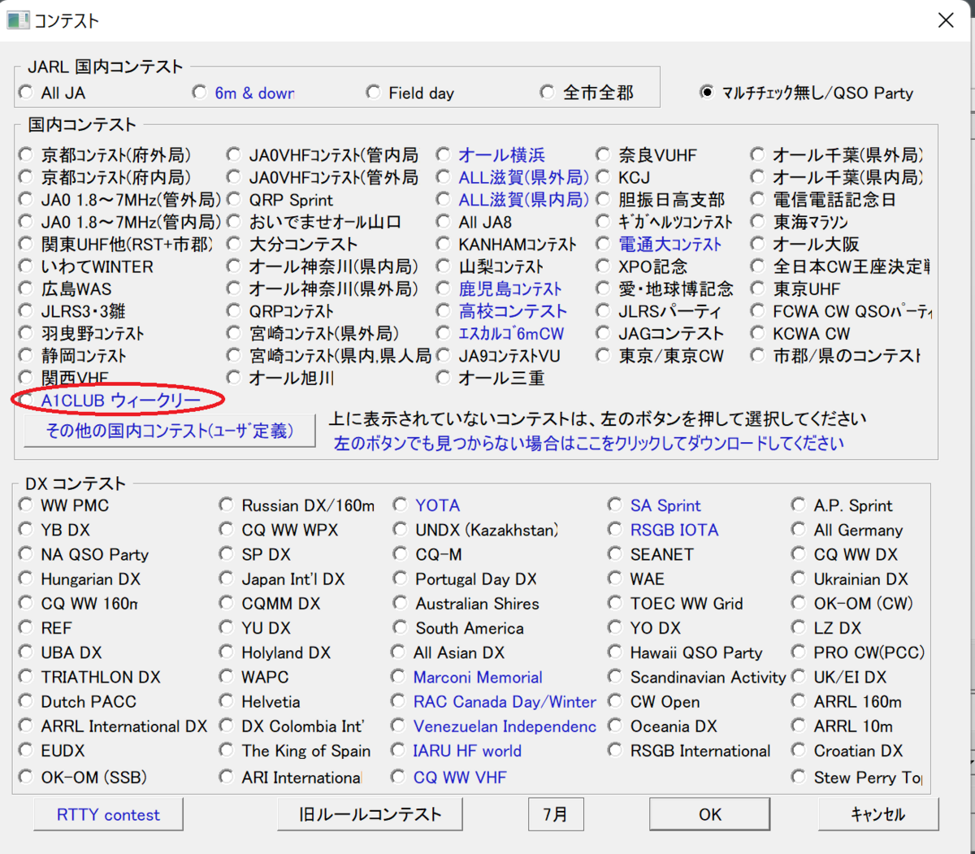Screen dimensions: 975x854
Task: Click the application icon in the title bar
Action: 18,20
